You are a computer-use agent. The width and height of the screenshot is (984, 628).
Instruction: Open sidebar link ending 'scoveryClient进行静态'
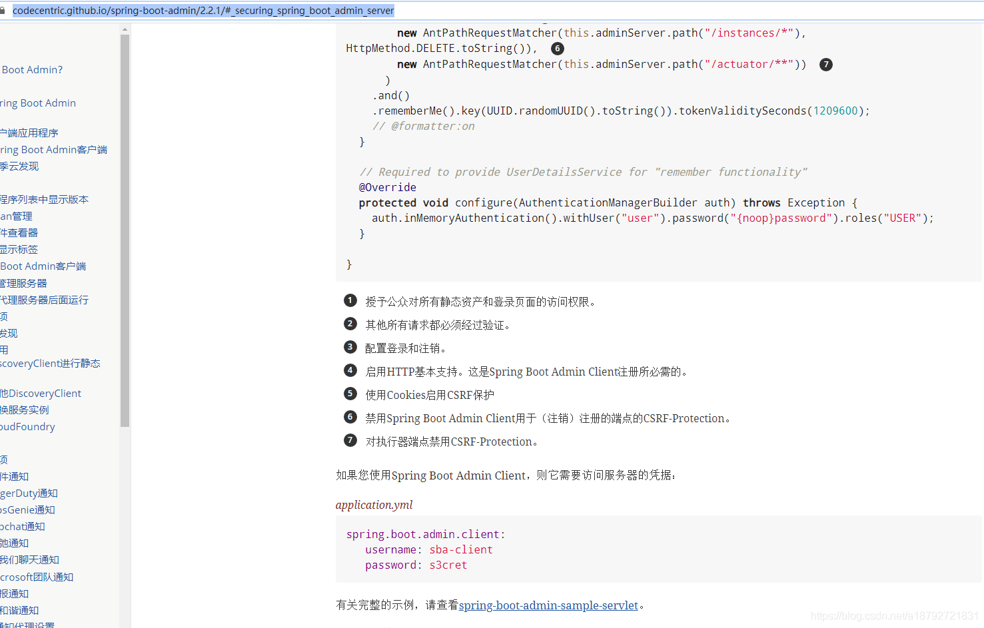[50, 364]
